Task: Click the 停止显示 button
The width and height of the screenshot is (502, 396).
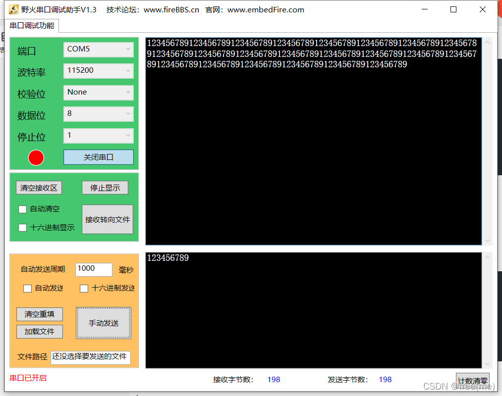Action: tap(105, 188)
